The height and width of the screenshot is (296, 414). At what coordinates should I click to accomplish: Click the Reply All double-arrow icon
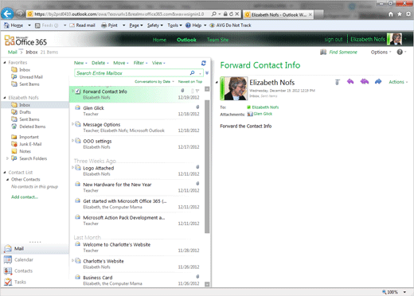(x=365, y=82)
